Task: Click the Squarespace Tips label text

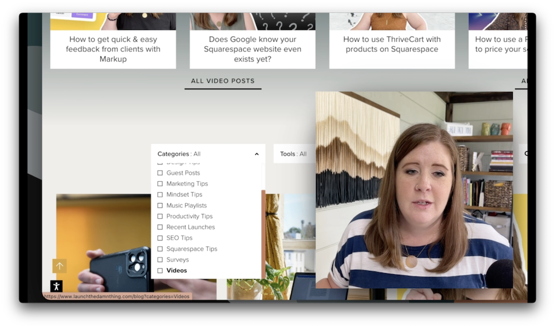Action: click(192, 249)
